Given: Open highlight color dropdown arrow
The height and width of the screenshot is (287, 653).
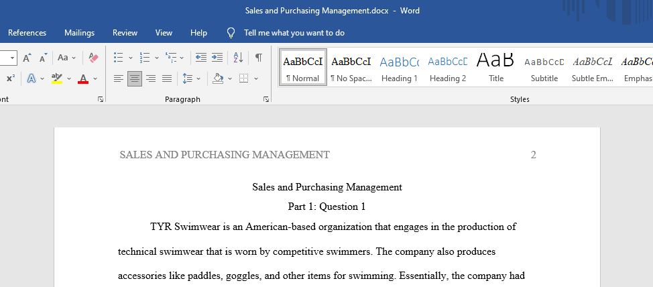Looking at the screenshot, I should [68, 78].
